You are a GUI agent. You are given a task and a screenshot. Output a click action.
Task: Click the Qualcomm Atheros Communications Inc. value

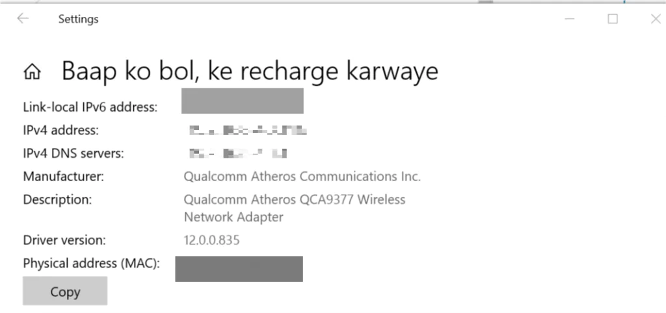302,176
